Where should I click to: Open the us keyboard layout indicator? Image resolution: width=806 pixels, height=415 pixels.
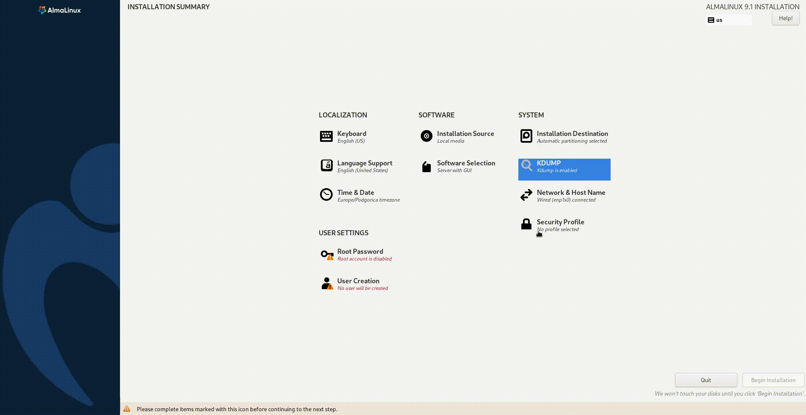[x=728, y=20]
